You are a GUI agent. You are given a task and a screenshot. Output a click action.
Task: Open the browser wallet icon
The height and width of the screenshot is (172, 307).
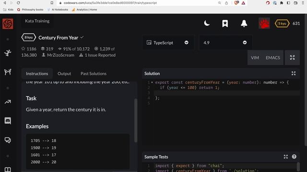295,3
